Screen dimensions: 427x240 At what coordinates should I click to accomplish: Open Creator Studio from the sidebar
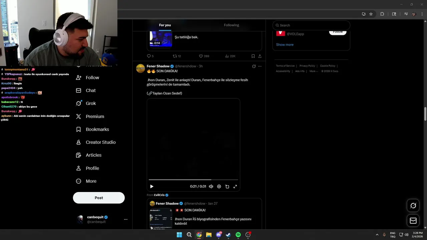96,142
